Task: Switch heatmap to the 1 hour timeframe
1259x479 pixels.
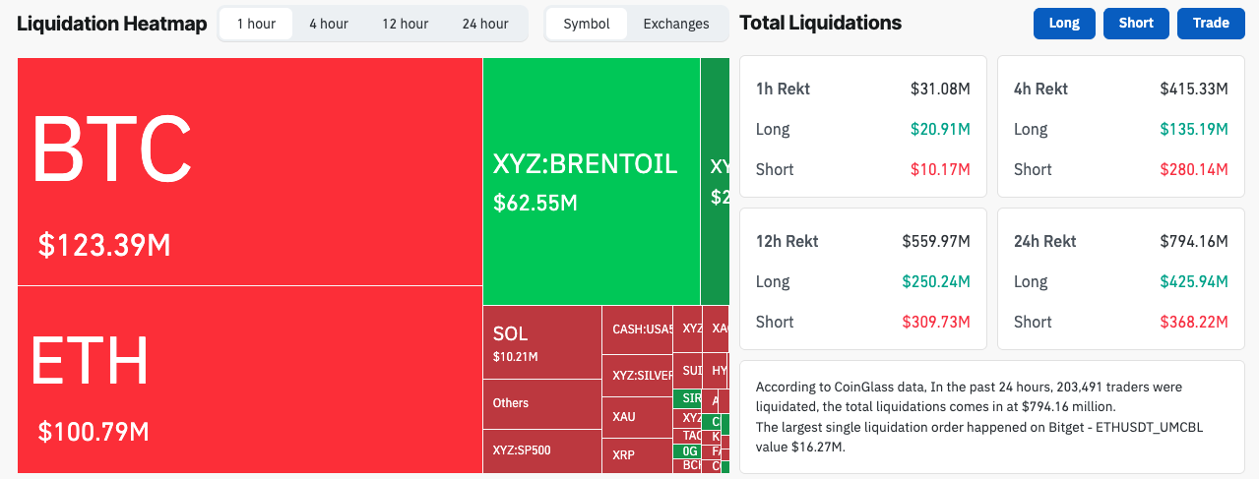Action: click(x=256, y=24)
